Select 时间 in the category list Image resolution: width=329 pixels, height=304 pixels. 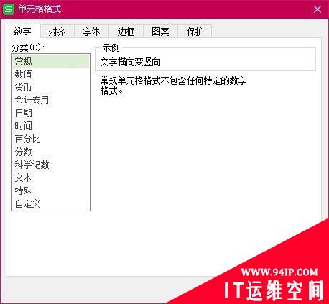51,126
